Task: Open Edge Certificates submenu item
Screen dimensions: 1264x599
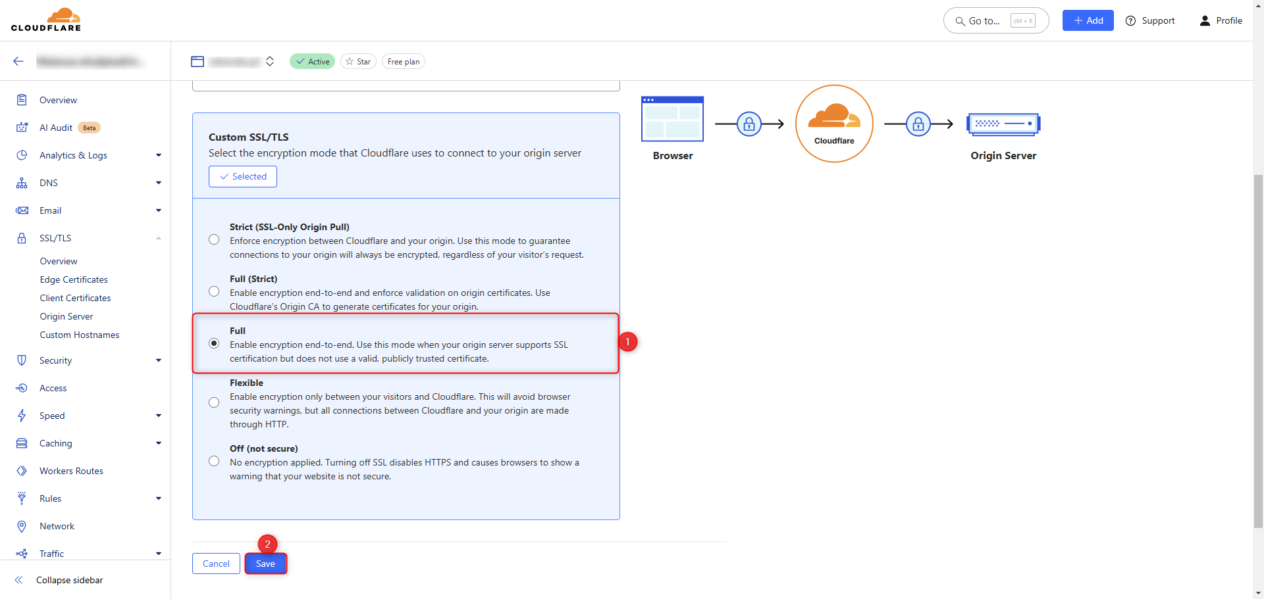Action: (x=74, y=279)
